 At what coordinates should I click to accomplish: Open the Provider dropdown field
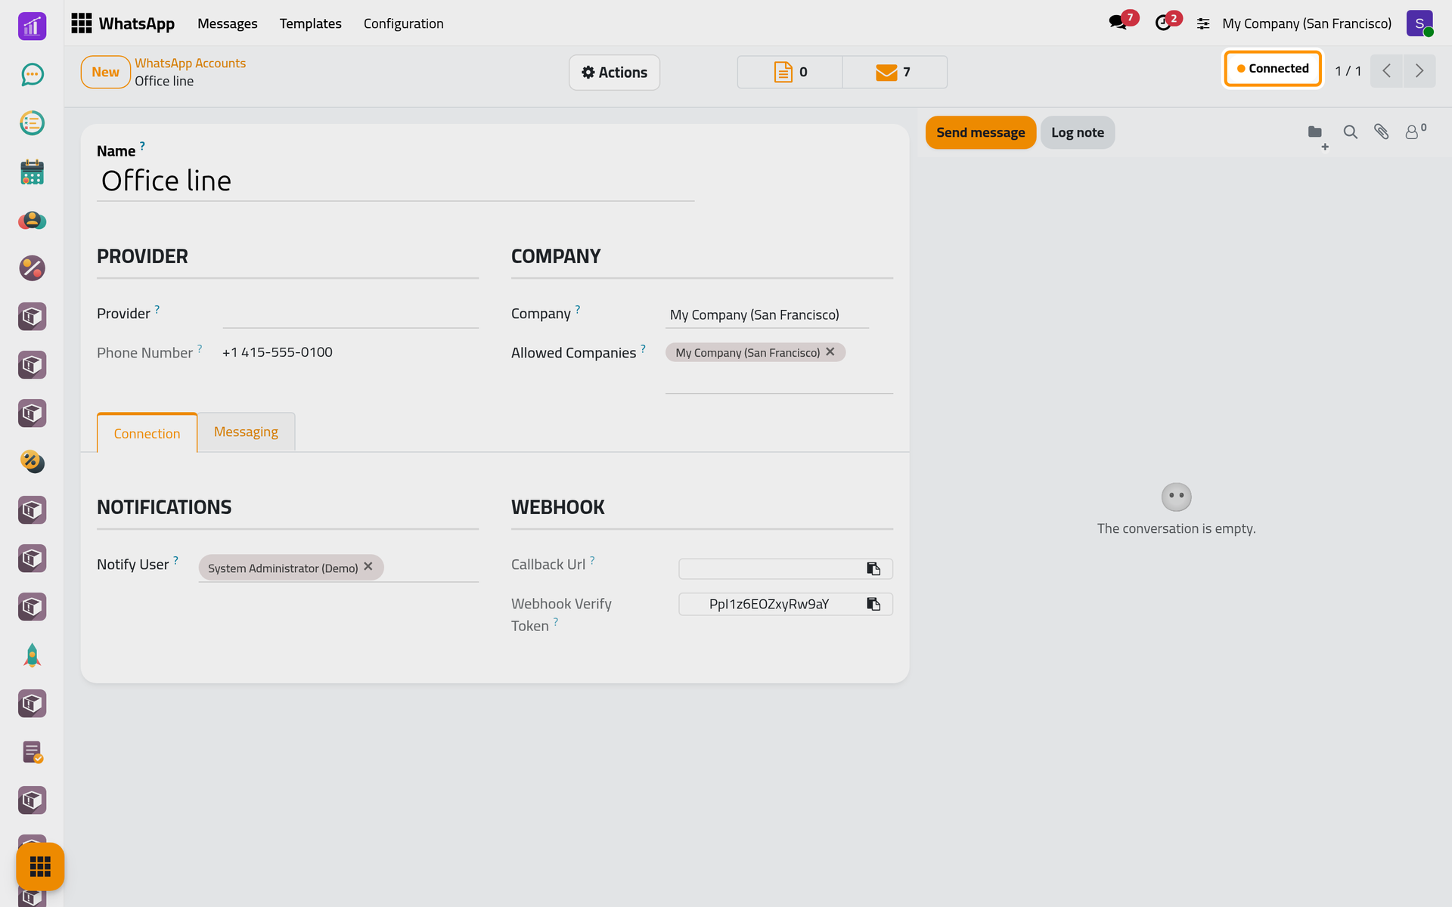pos(350,314)
